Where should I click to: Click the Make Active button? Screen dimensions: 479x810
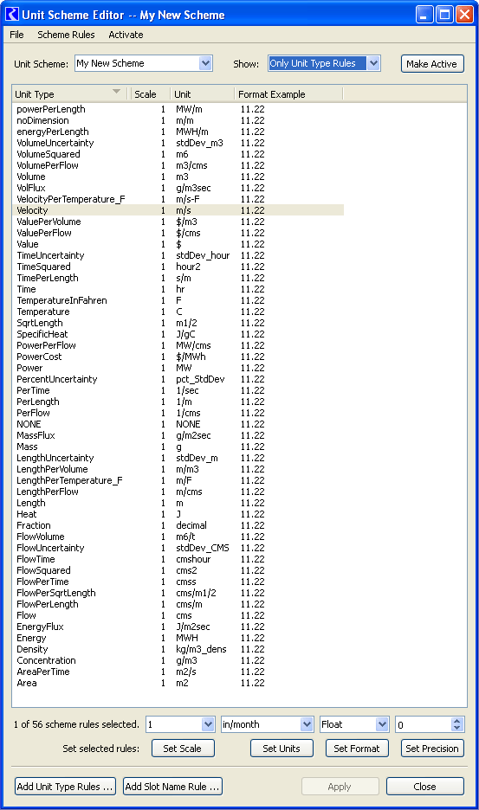click(x=432, y=64)
